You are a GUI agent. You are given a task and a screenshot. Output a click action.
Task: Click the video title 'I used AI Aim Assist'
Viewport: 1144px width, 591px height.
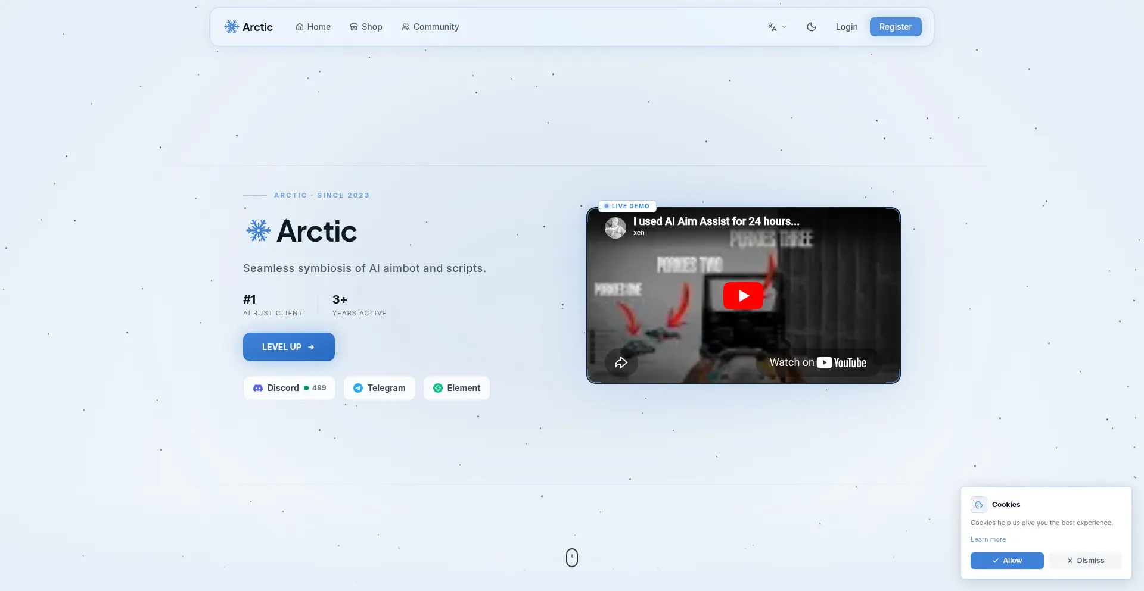[x=716, y=221]
